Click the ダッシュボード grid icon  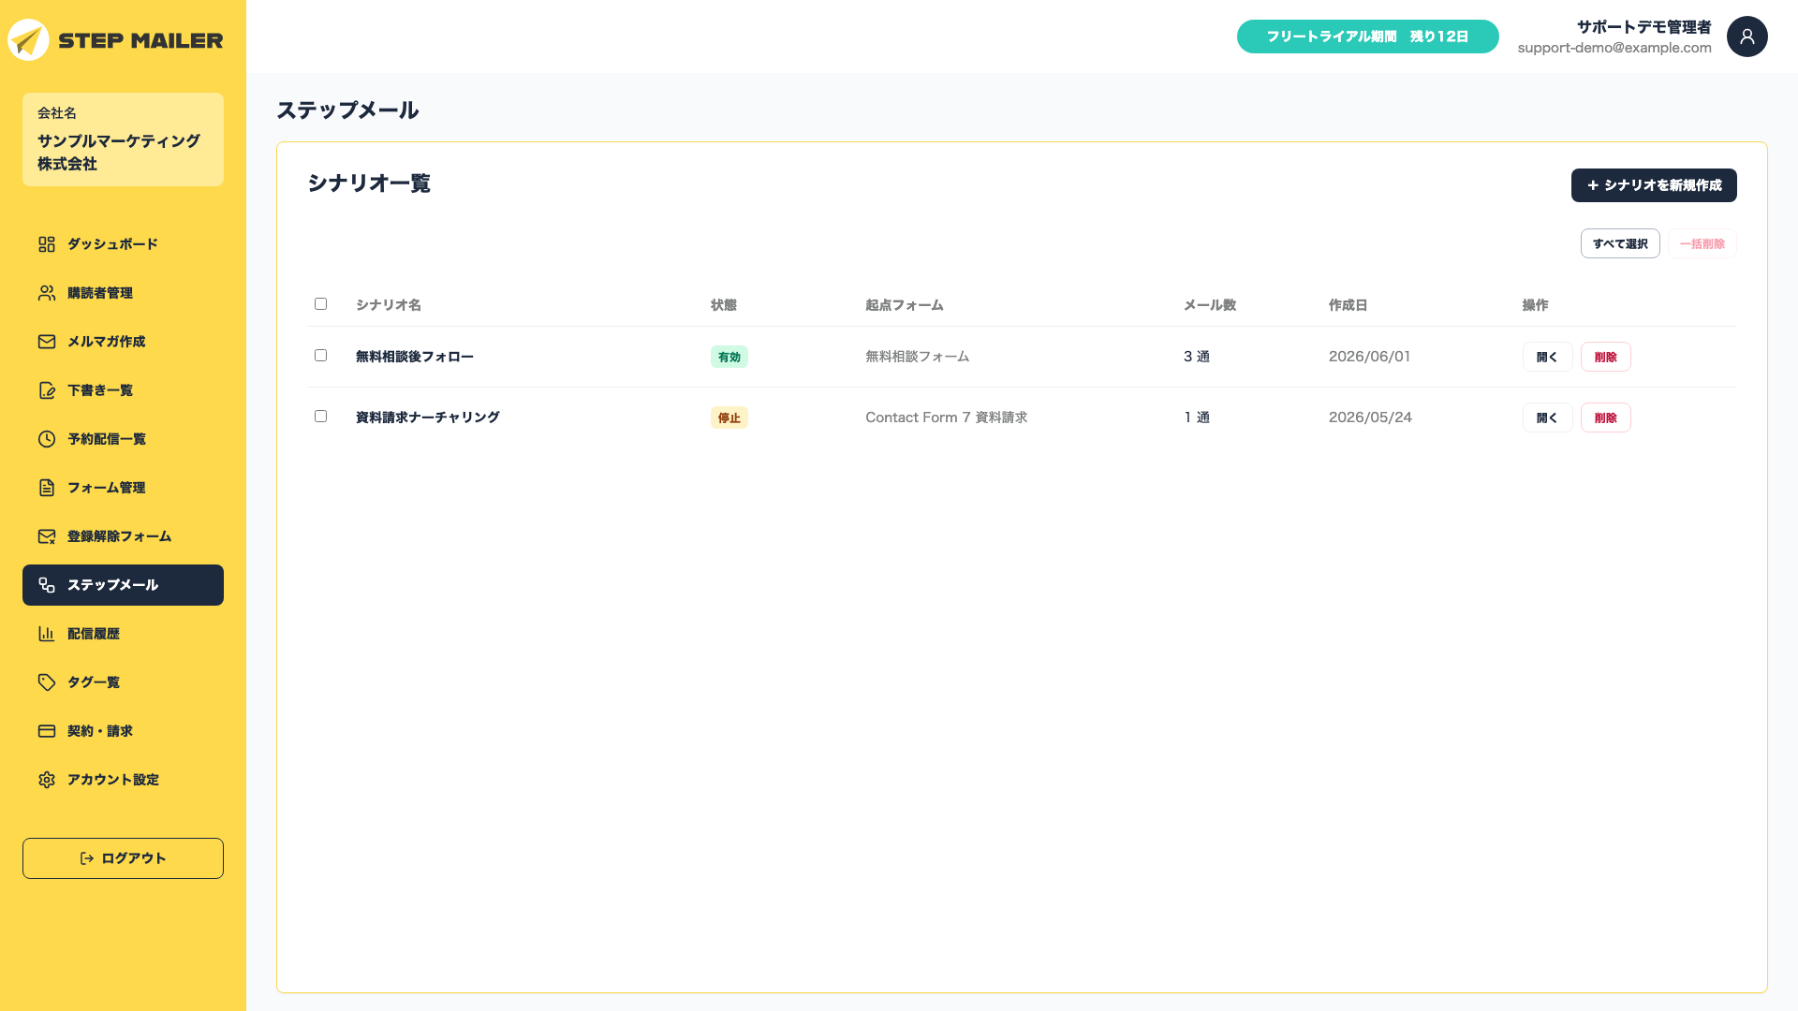pyautogui.click(x=47, y=244)
